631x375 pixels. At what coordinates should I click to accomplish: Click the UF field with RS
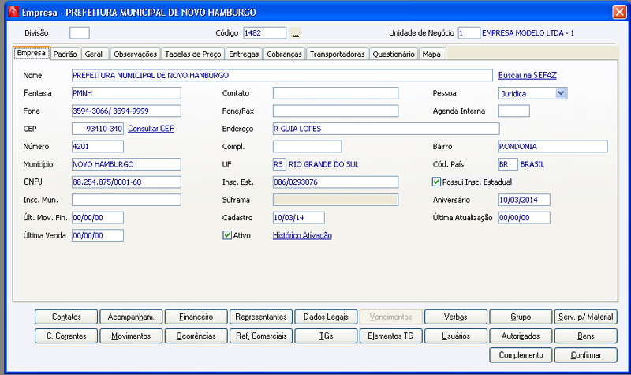(x=279, y=164)
